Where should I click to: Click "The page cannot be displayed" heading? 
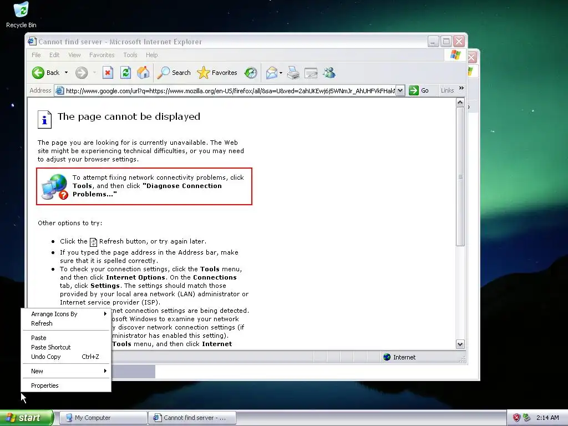coord(129,116)
